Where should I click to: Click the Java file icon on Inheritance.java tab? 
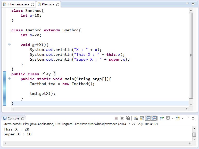[5, 4]
